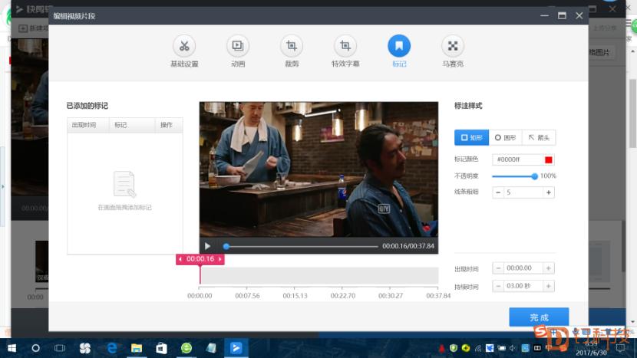Decrease 出现时间 with minus button
Screen dimensions: 637x358
tap(498, 268)
